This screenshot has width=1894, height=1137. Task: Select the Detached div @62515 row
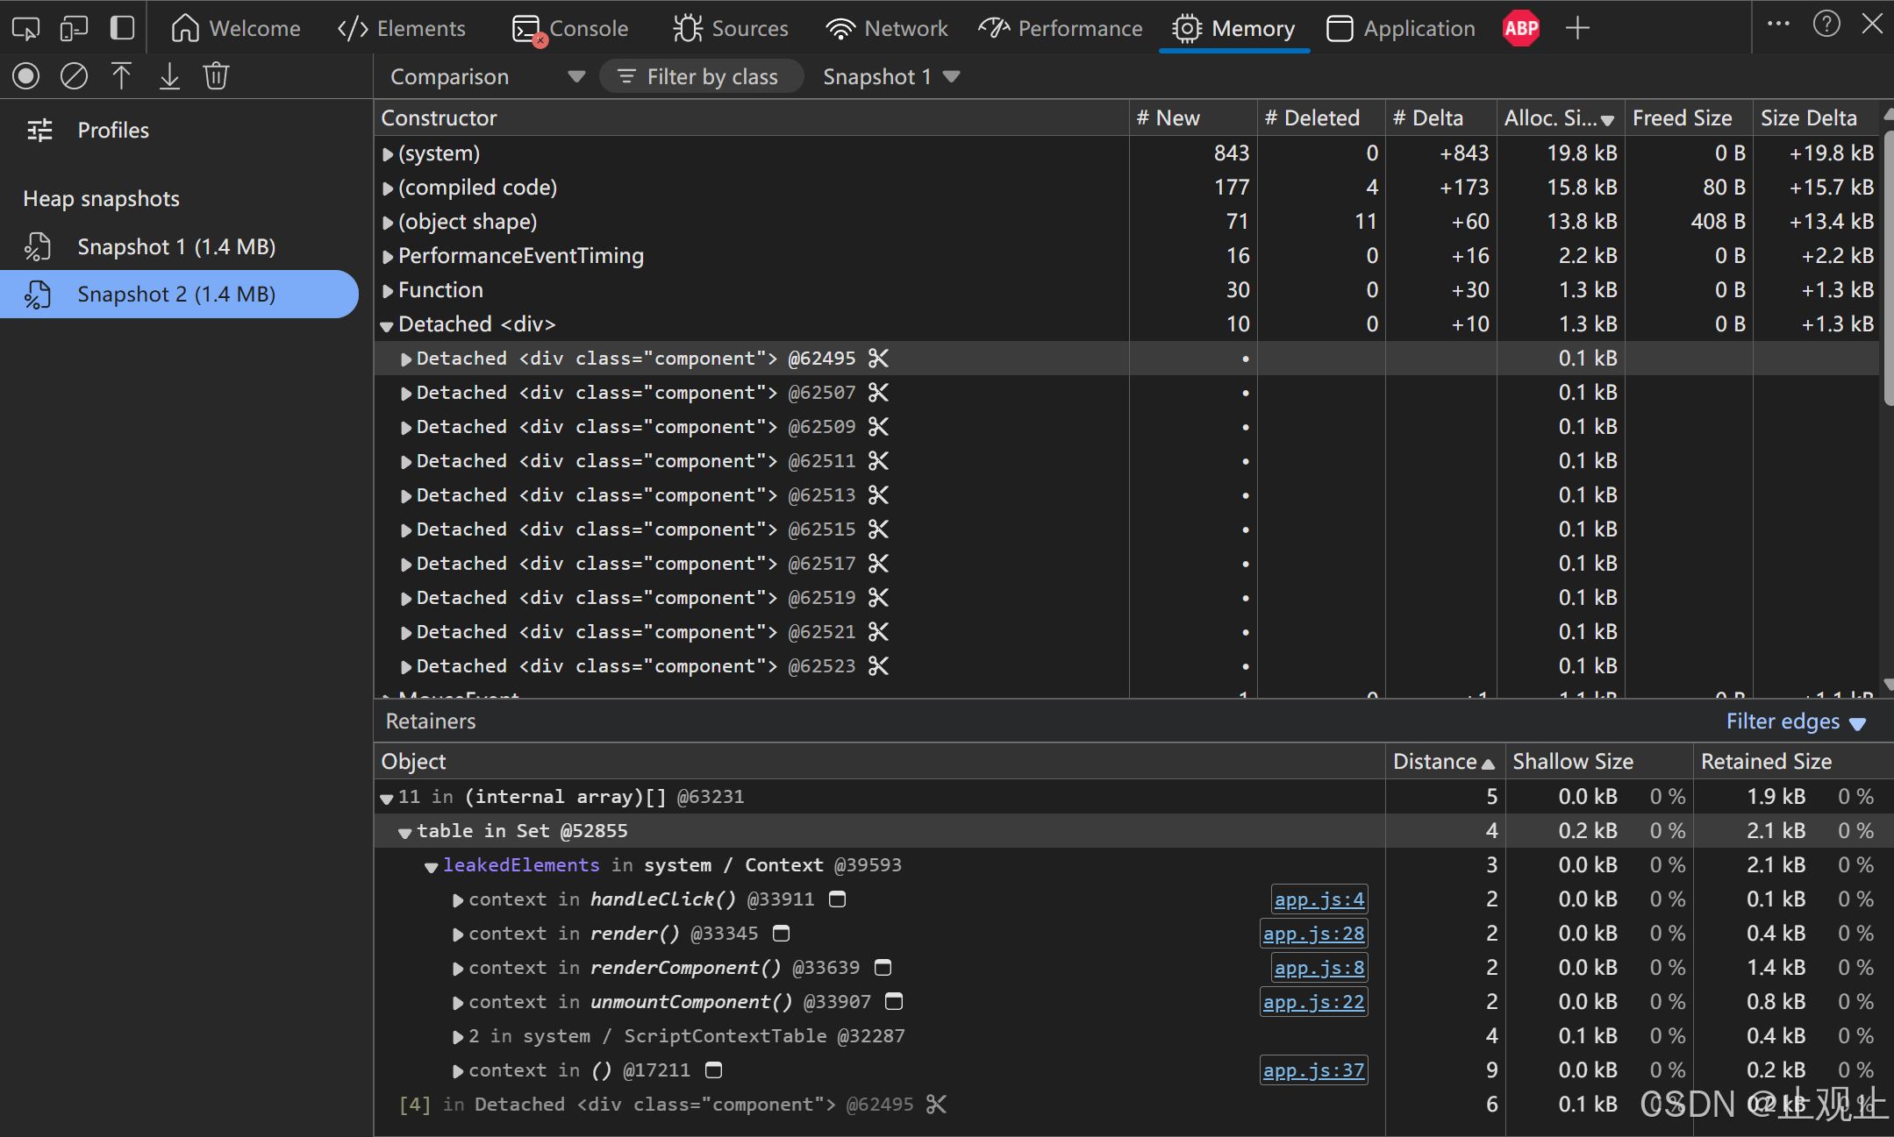(1126, 529)
